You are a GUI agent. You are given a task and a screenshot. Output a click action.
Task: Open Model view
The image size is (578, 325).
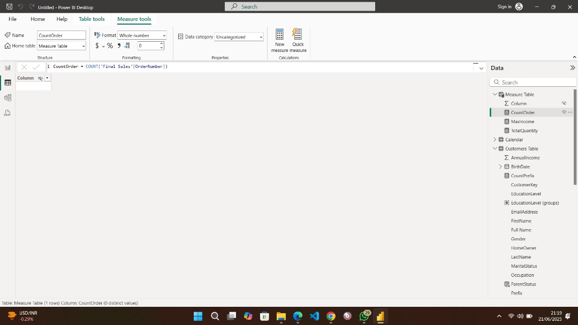click(7, 97)
